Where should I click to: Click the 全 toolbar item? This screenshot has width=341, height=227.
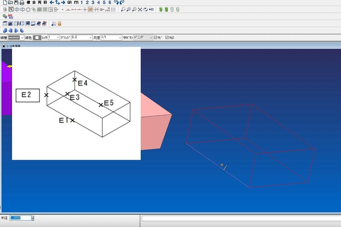[34, 2]
